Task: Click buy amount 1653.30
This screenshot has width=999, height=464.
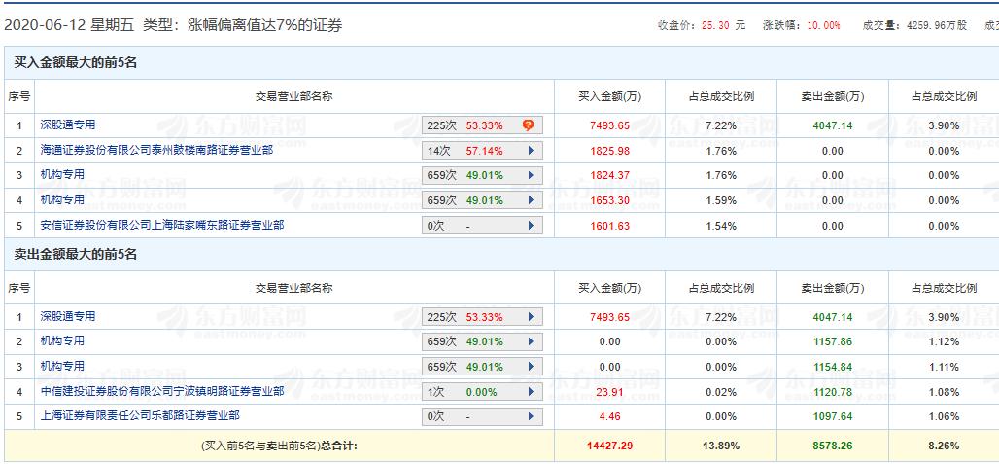Action: 609,200
